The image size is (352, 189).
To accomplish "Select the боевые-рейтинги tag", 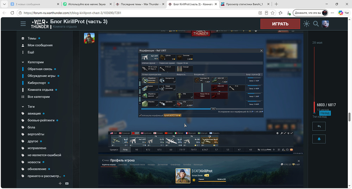I will pyautogui.click(x=41, y=120).
